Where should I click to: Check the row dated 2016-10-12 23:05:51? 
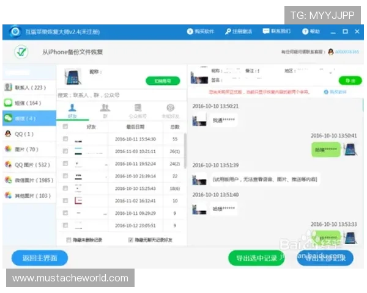[65, 225]
